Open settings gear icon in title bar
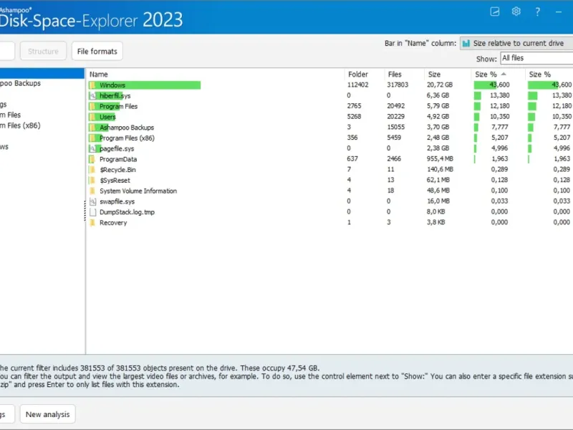The height and width of the screenshot is (430, 573). (x=516, y=11)
